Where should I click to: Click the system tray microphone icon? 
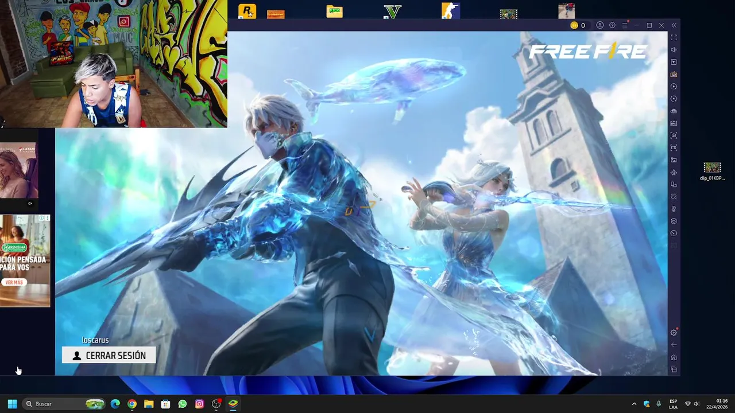click(x=659, y=404)
